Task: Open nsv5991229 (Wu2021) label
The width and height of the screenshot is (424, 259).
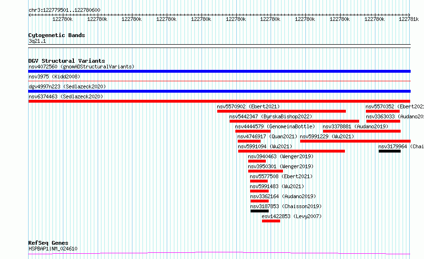Action: coord(327,136)
